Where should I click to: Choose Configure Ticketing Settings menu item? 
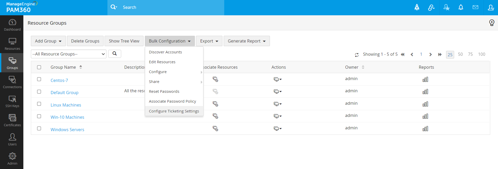[x=174, y=111]
